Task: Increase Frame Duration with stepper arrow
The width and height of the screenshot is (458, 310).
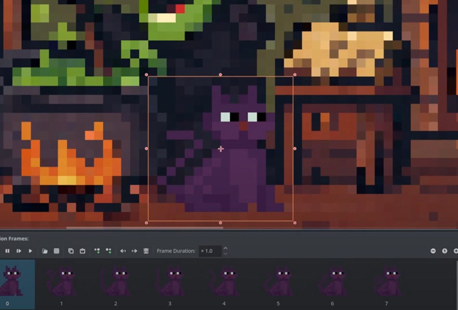Action: (225, 248)
